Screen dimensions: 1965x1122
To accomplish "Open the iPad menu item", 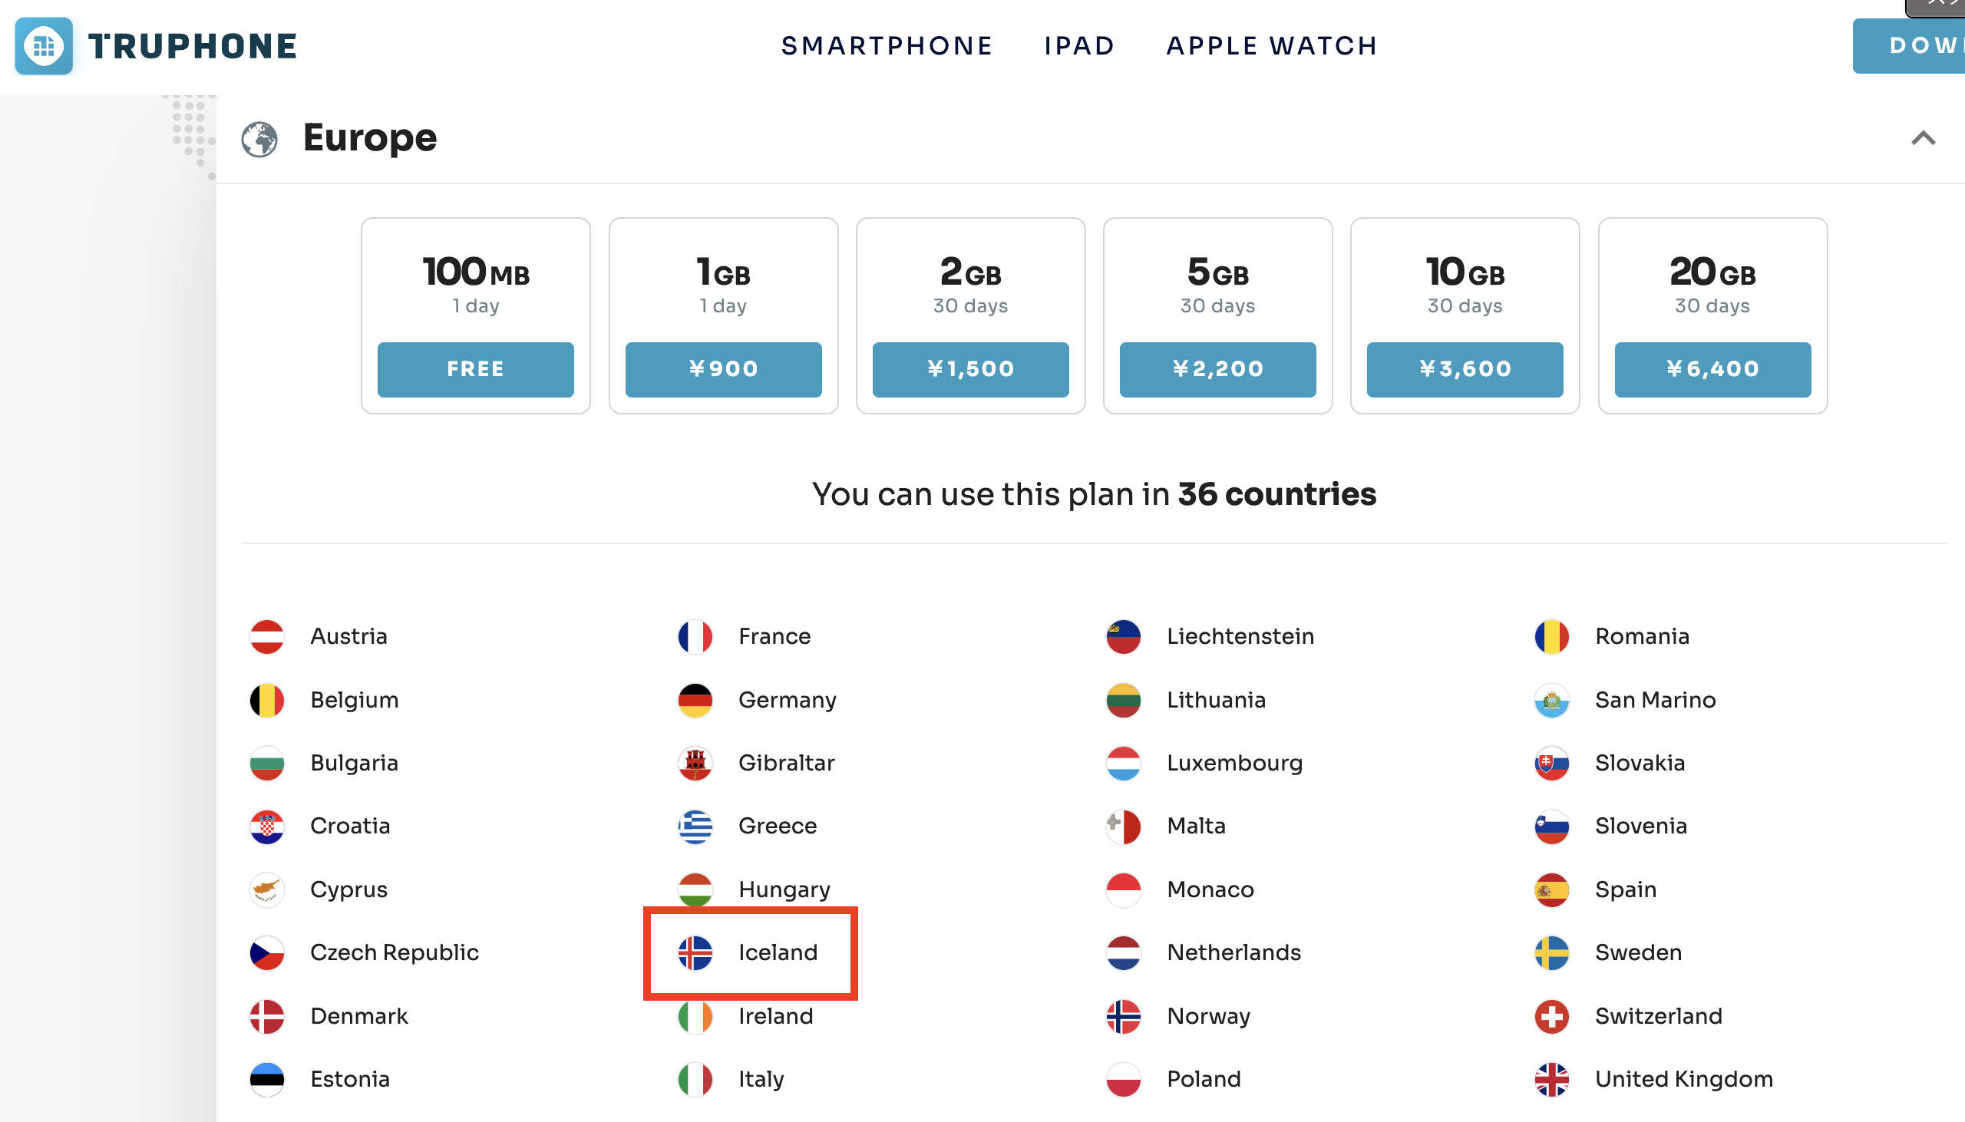I will 1079,45.
